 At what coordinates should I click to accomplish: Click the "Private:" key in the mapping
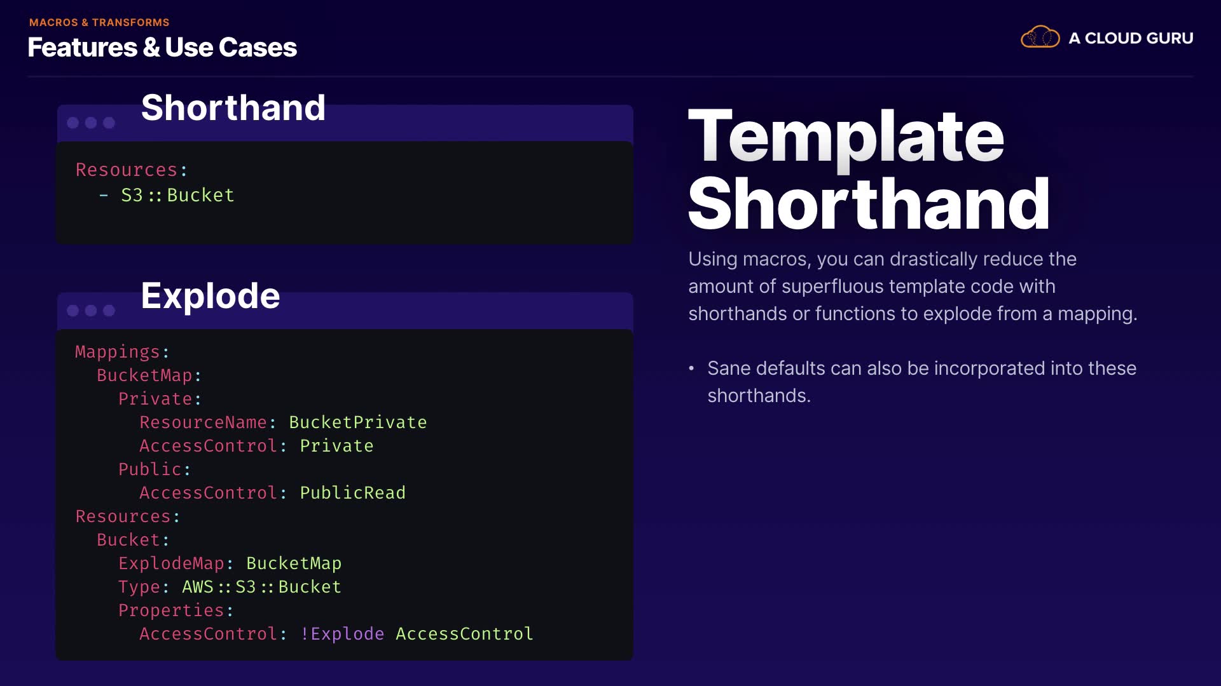pyautogui.click(x=160, y=399)
